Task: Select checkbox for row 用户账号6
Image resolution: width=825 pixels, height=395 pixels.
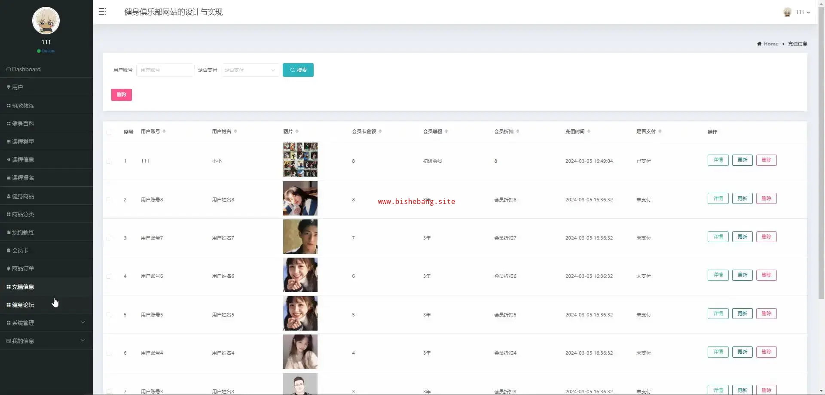Action: click(x=109, y=276)
